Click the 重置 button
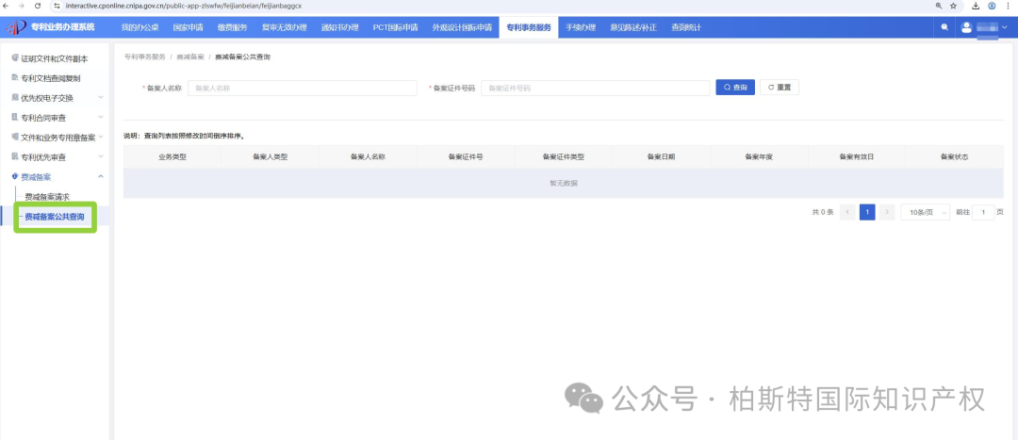Image resolution: width=1018 pixels, height=440 pixels. 780,88
